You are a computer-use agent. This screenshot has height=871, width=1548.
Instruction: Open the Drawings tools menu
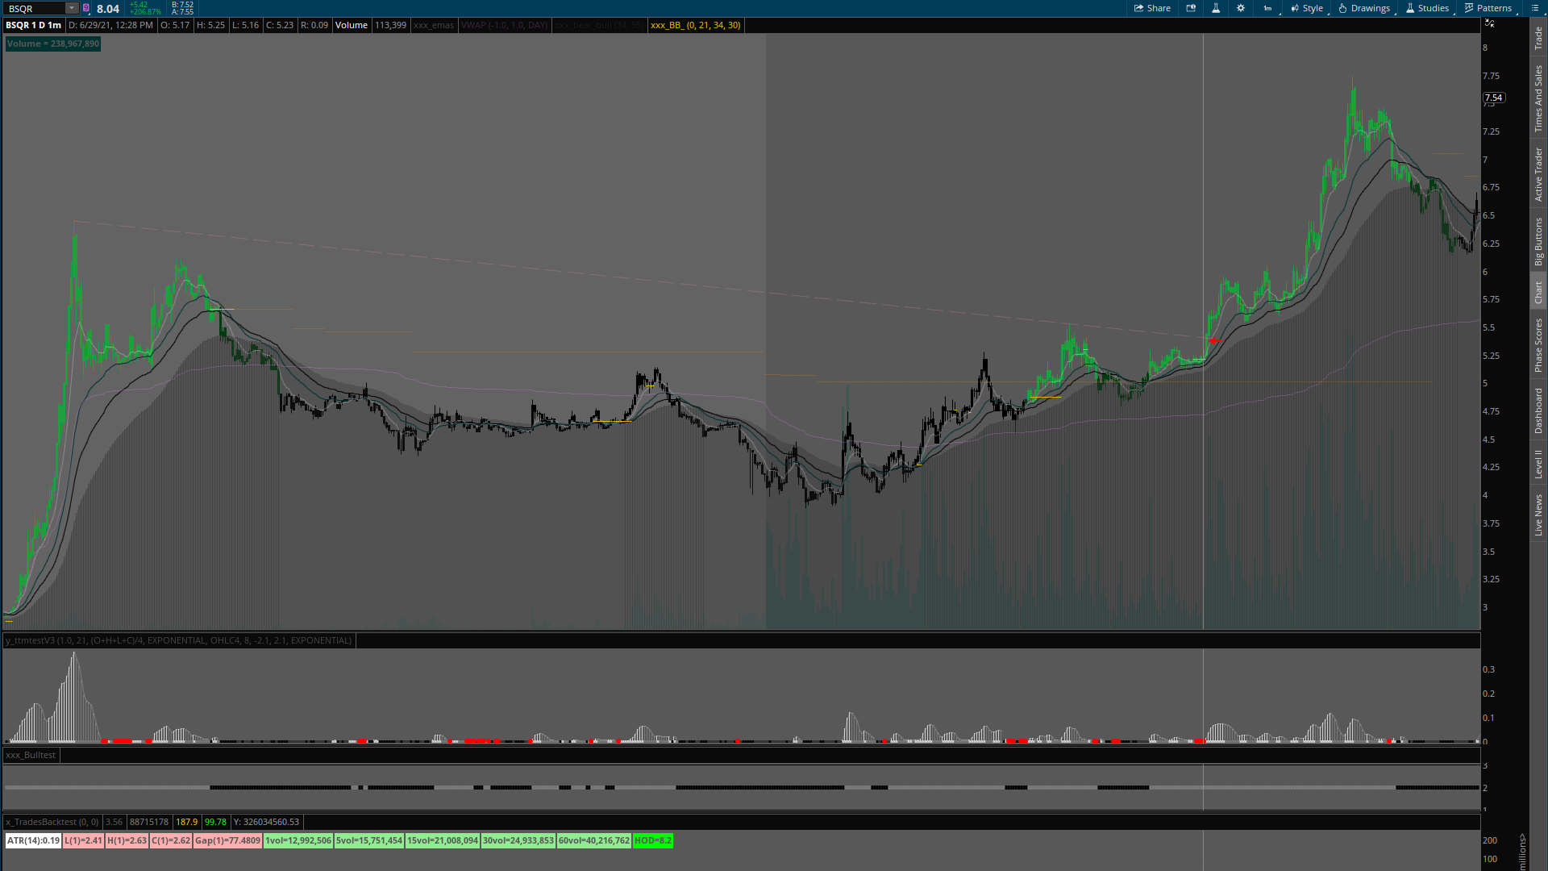click(1364, 8)
